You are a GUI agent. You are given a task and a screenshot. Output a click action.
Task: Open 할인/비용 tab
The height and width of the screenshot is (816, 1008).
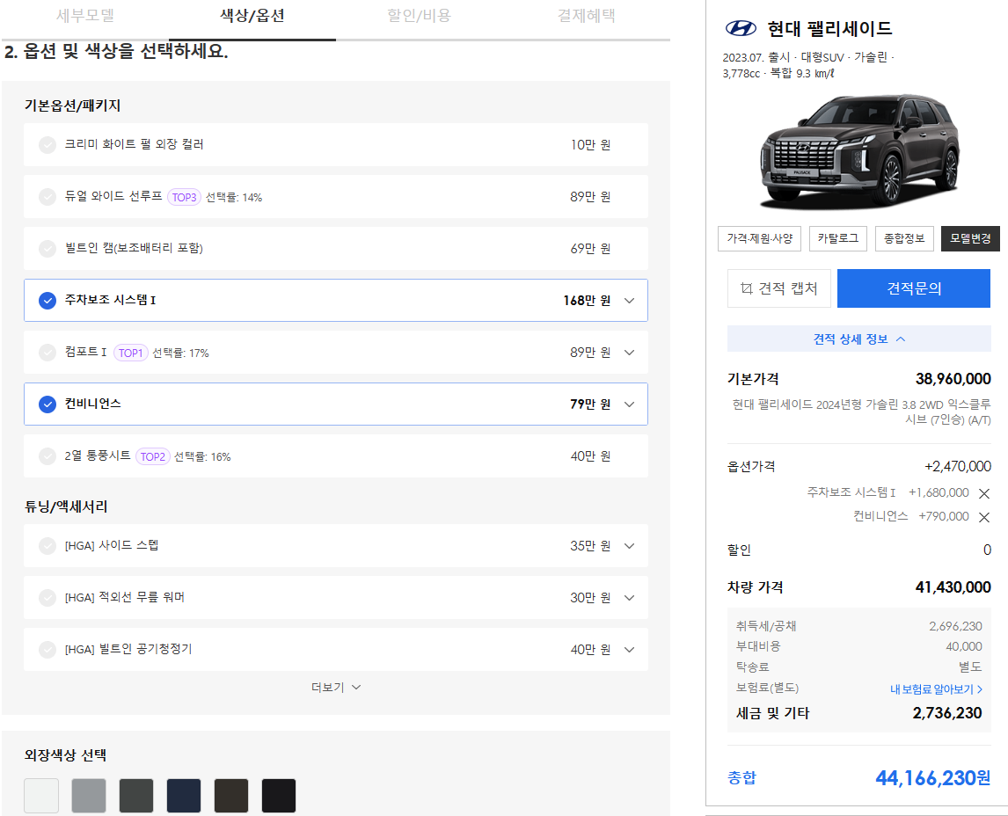point(420,16)
